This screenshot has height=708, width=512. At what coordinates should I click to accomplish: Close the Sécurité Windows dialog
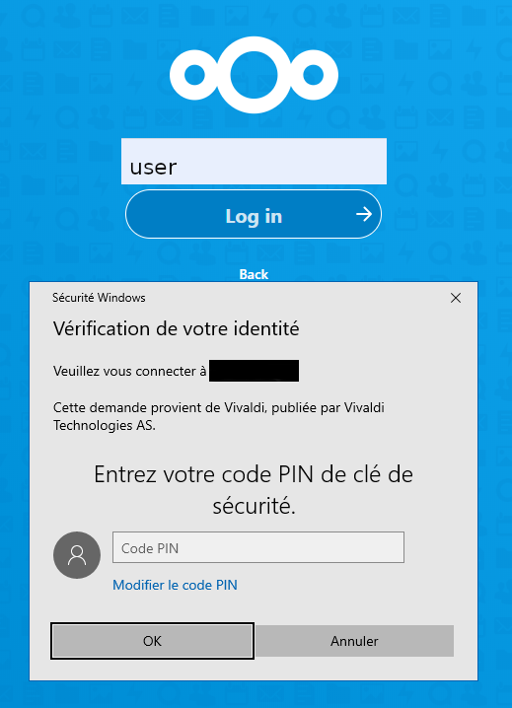(x=456, y=298)
